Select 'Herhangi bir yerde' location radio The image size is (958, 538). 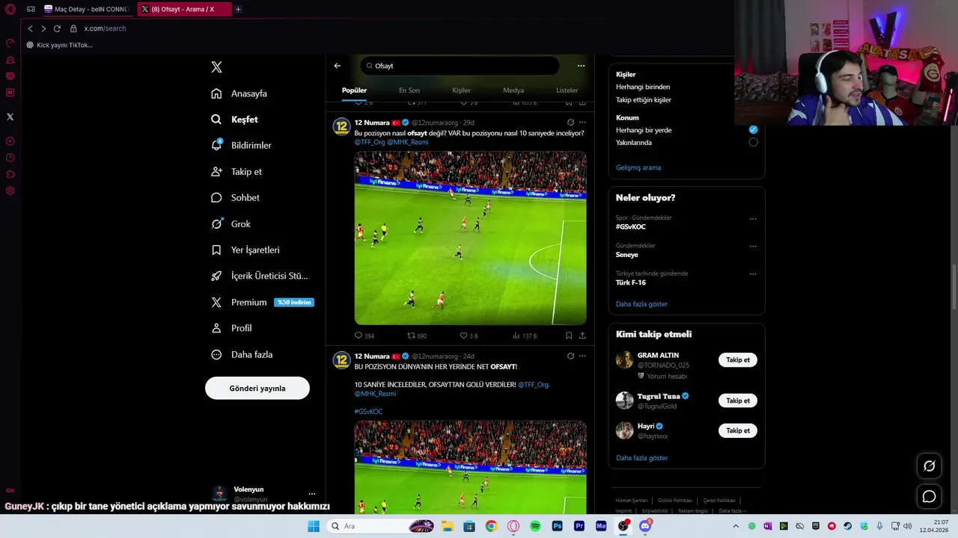pyautogui.click(x=753, y=130)
